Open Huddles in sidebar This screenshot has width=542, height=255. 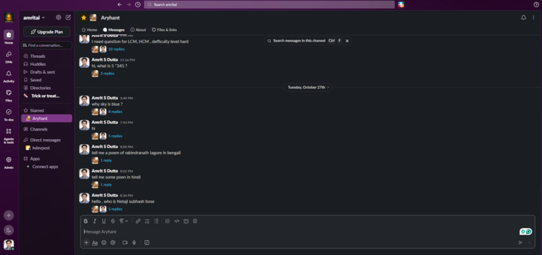coord(38,64)
